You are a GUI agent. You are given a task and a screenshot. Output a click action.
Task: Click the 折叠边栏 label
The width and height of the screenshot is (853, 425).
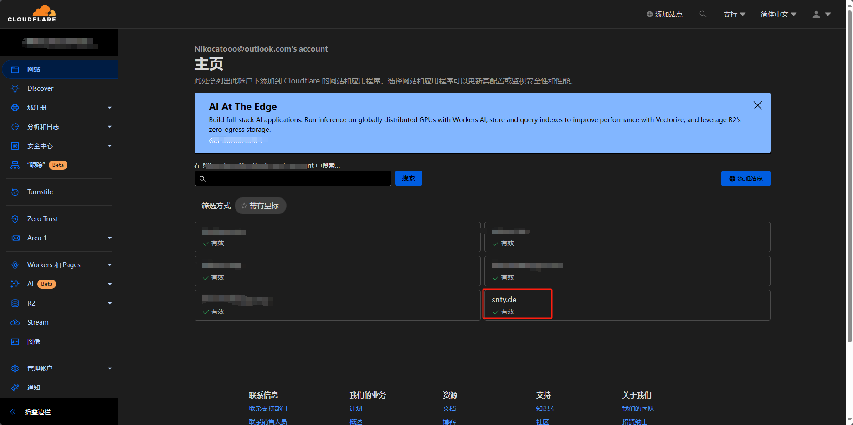(x=38, y=412)
